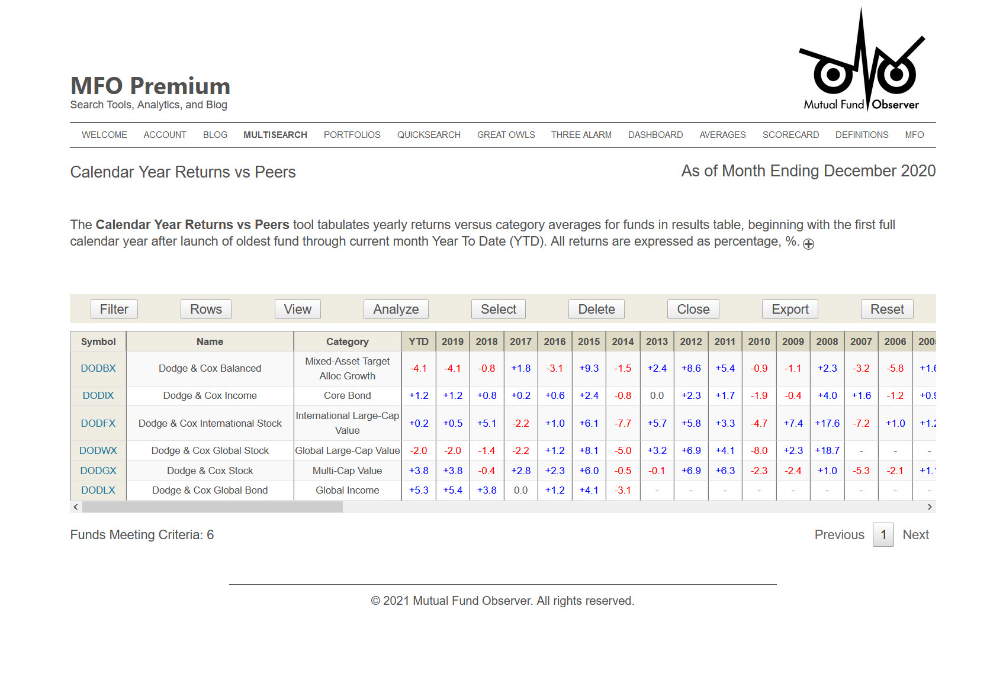
Task: Select the Dodge & Cox International Stock cell
Action: click(210, 423)
